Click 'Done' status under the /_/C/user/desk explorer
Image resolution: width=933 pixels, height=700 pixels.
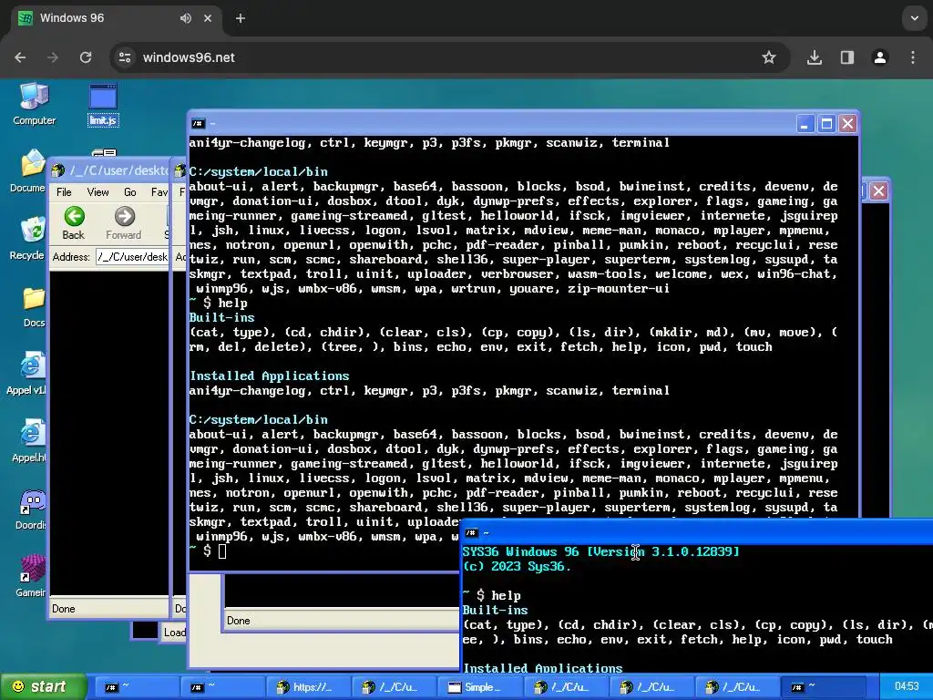click(64, 608)
